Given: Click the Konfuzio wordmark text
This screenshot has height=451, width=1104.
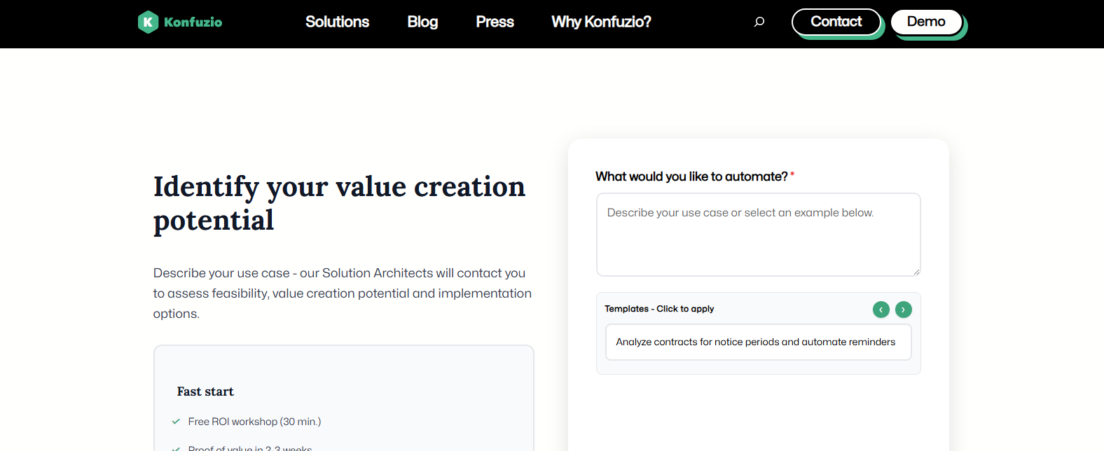Looking at the screenshot, I should (193, 22).
